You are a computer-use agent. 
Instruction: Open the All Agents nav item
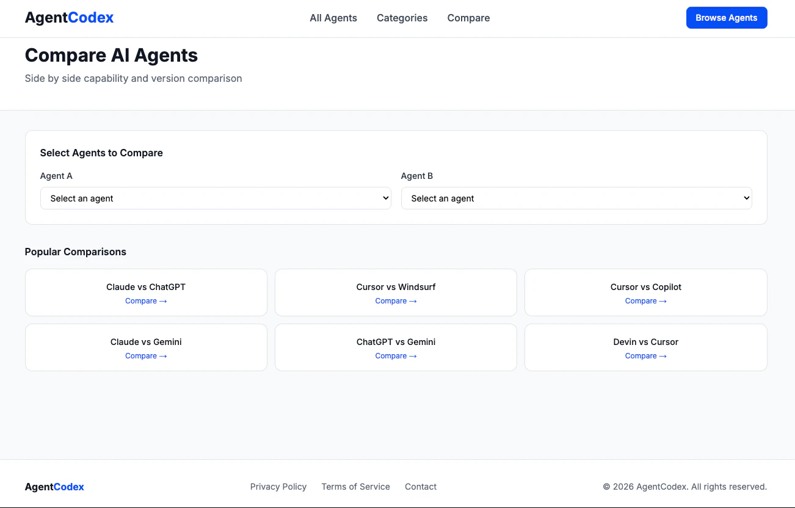[333, 18]
